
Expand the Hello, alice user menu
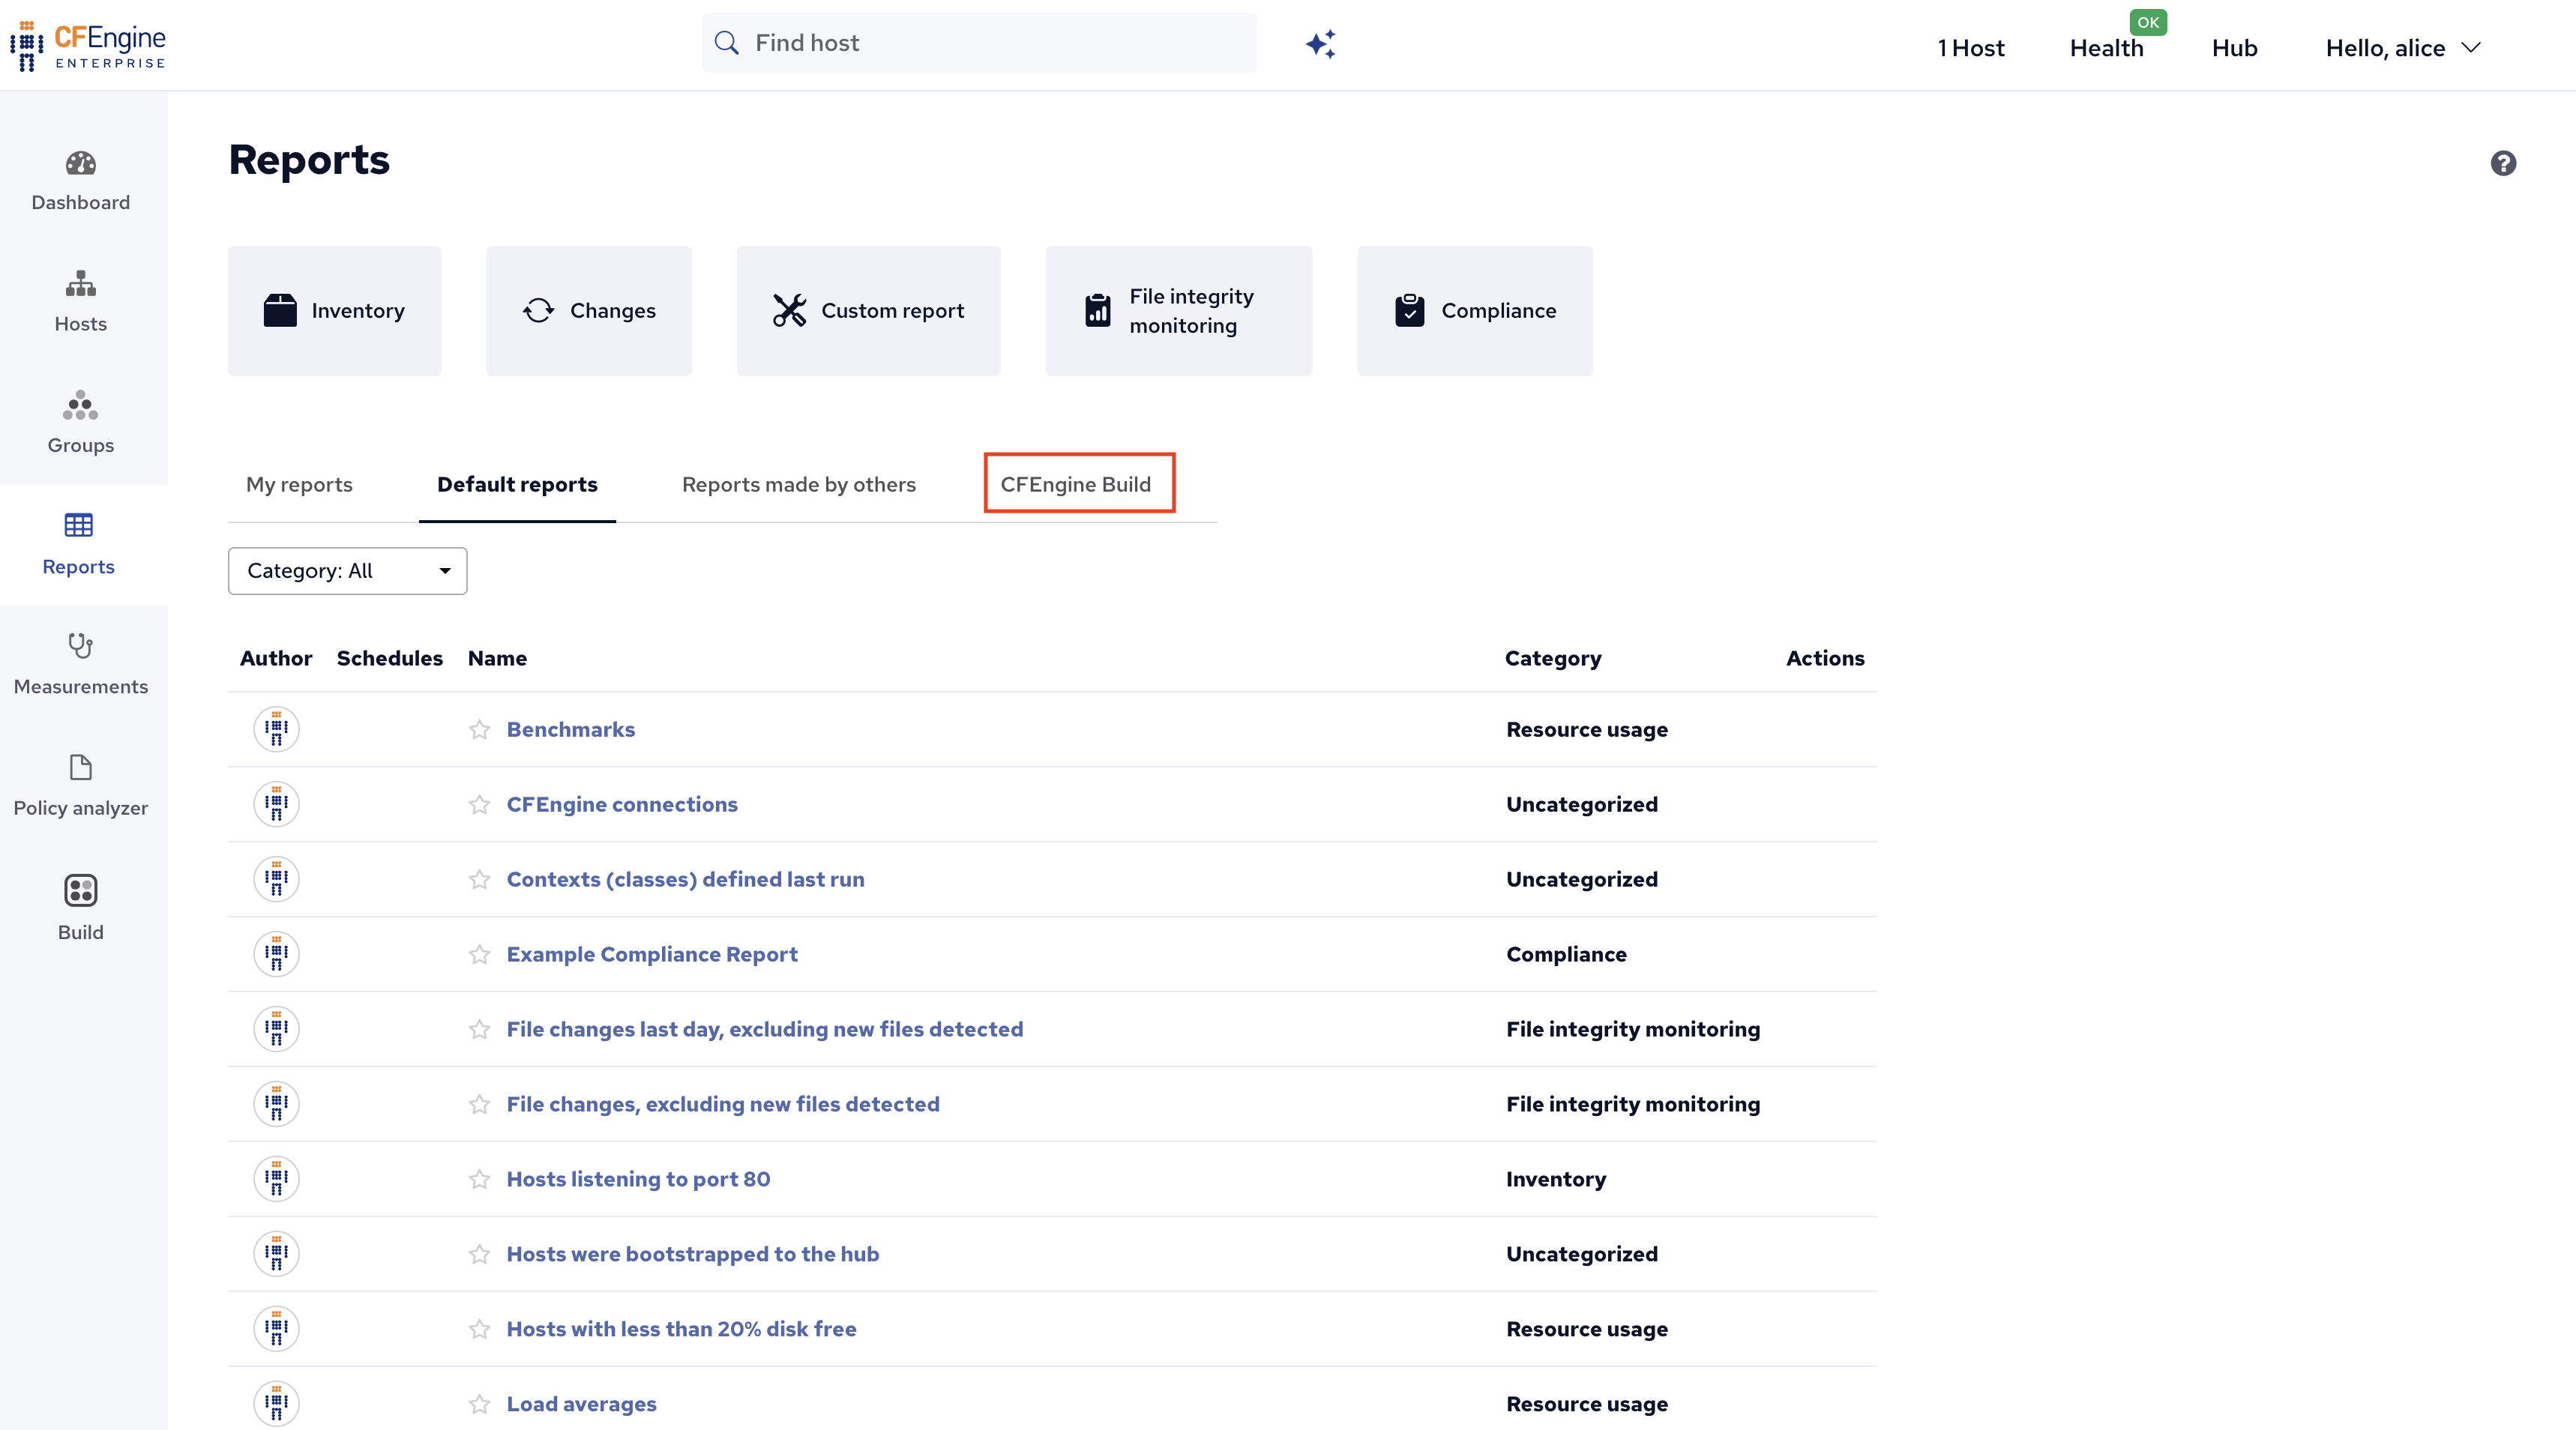2403,48
